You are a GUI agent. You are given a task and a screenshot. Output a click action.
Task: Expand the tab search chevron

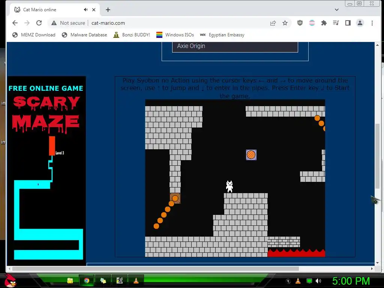coord(337,10)
